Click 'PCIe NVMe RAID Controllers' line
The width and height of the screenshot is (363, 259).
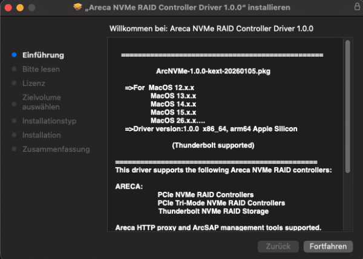(206, 195)
